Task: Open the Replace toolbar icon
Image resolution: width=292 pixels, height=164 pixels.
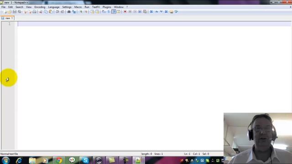Action: coord(74,12)
